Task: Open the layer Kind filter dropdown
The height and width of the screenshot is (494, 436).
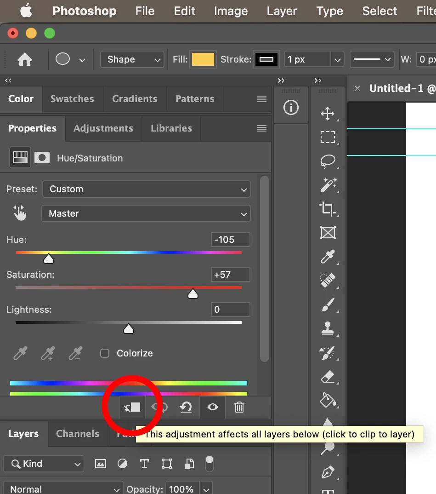Action: coord(44,464)
